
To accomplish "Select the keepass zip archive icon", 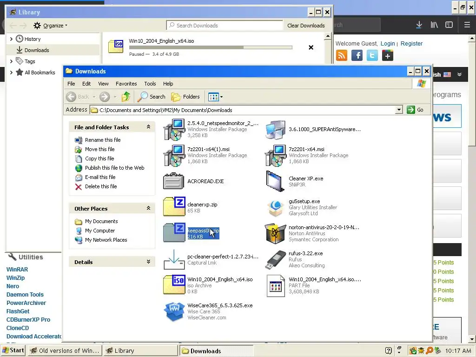I will pos(174,232).
